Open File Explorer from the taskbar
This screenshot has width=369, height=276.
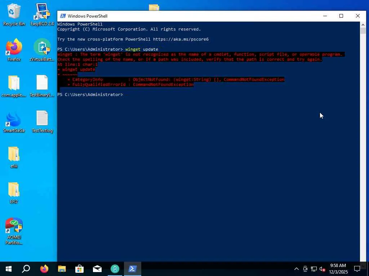[x=62, y=269]
